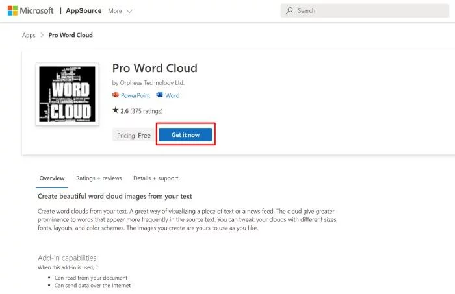455x294 pixels.
Task: Click the Microsoft four-square logo
Action: click(x=12, y=11)
